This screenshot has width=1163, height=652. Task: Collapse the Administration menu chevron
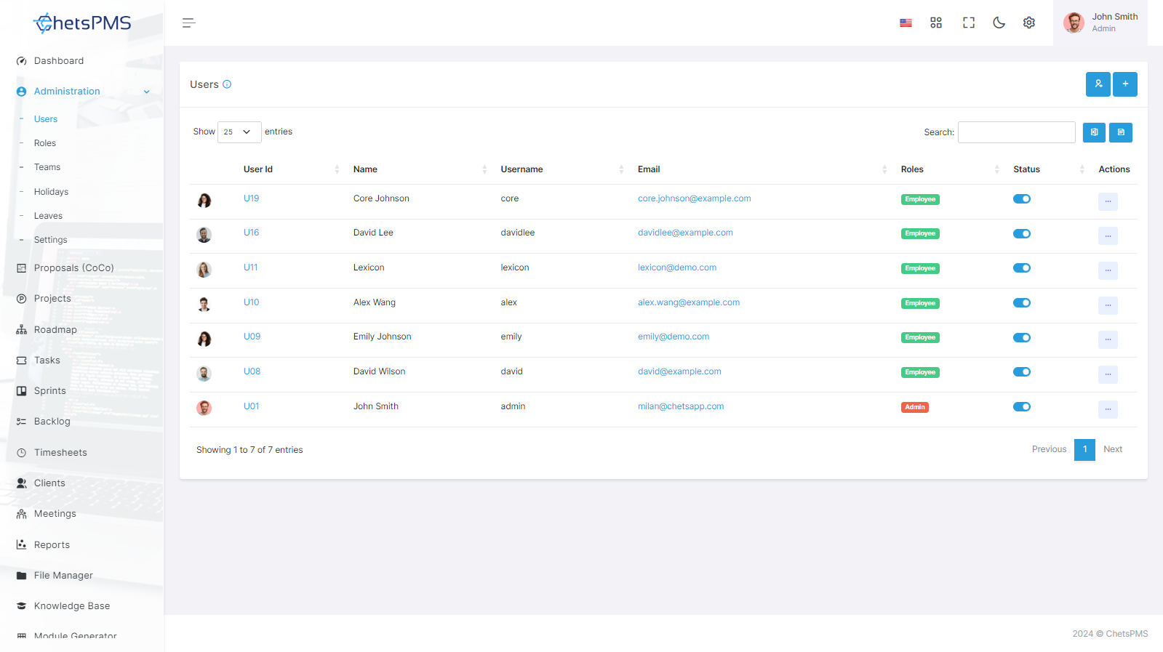pos(146,92)
